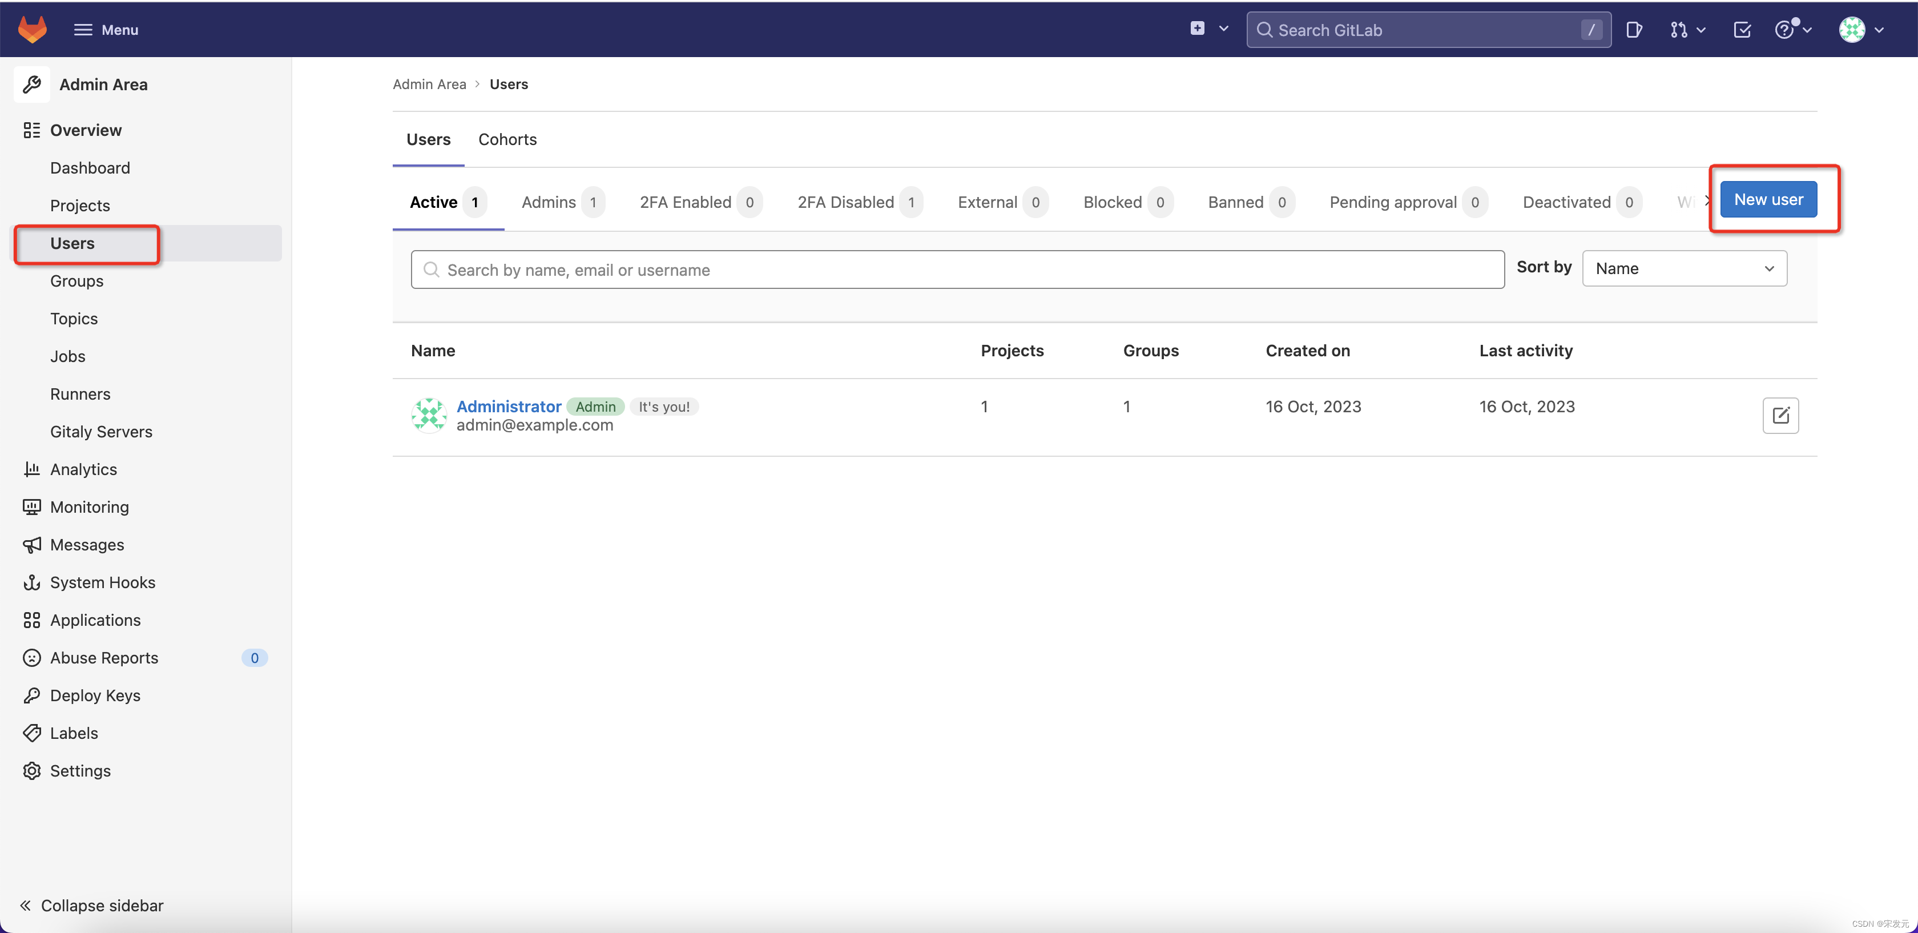Click the green Admin badge
Screen dimensions: 1918x933
tap(595, 407)
